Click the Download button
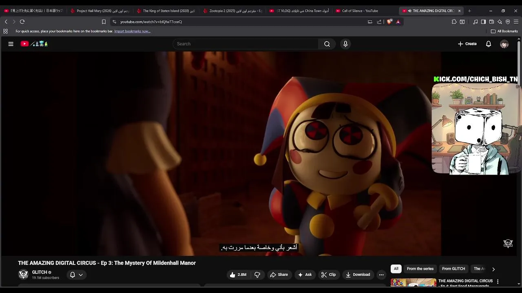 [358, 275]
